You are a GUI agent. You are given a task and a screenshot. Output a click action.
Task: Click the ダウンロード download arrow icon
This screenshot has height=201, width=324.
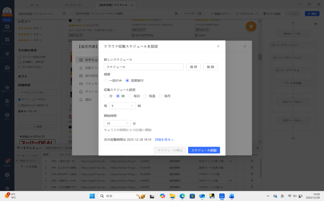[81, 92]
